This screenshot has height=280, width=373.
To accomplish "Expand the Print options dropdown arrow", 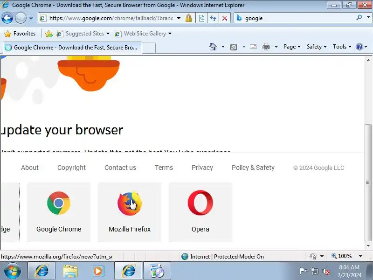I will click(x=276, y=47).
